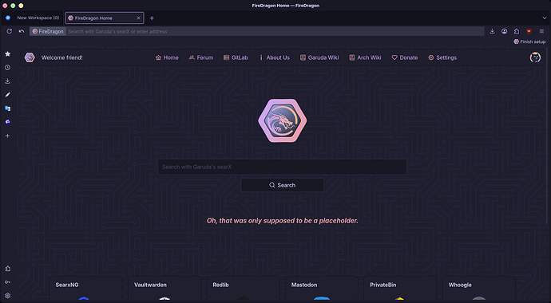The width and height of the screenshot is (551, 303).
Task: Open the Arch Wiki link
Action: [365, 57]
